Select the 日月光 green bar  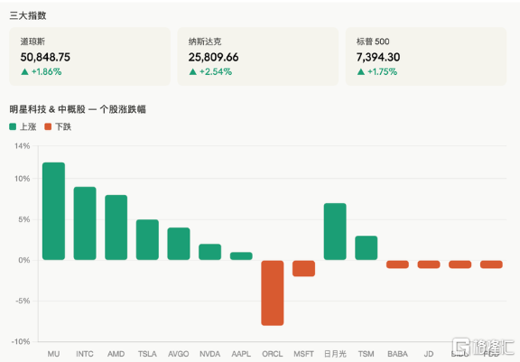click(x=335, y=231)
